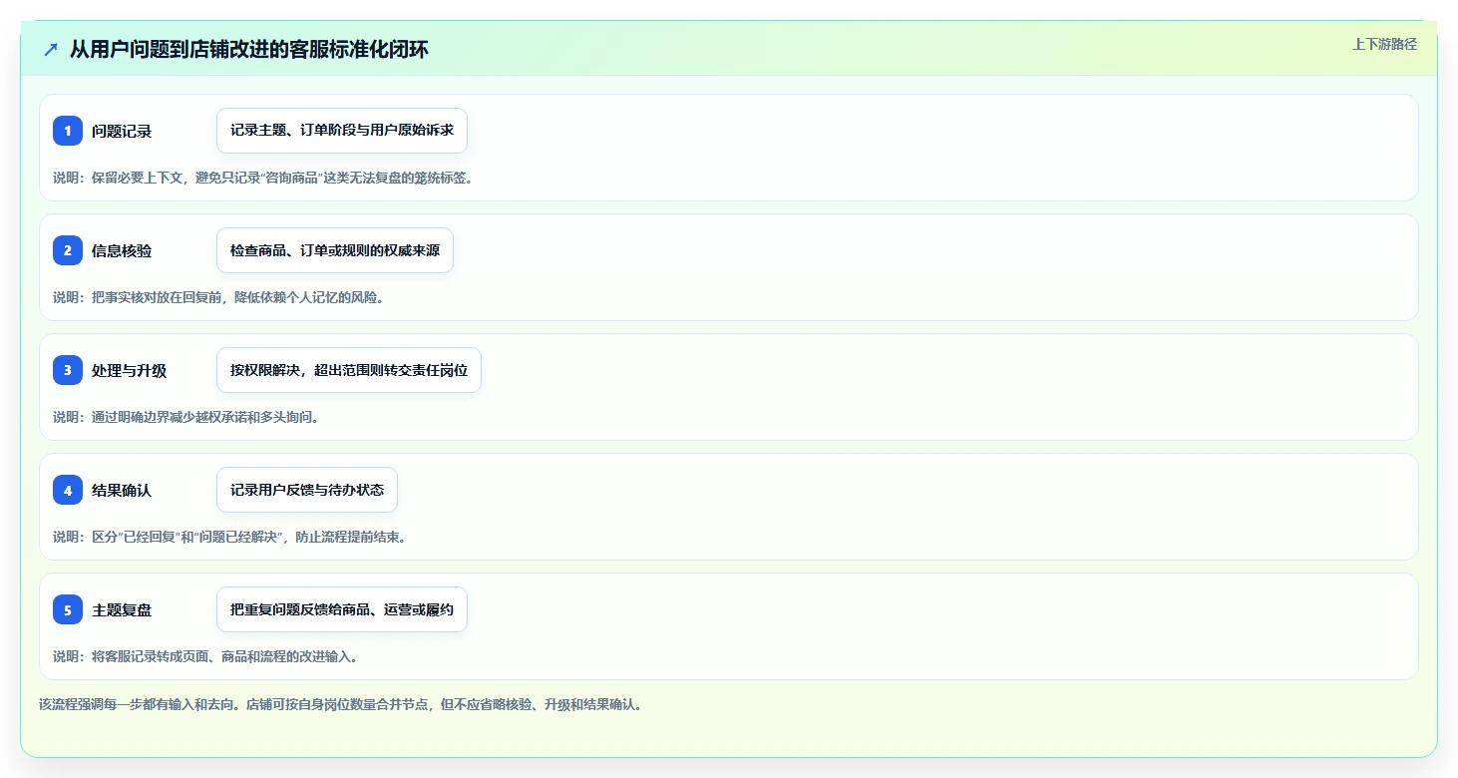Click the step 3 number badge
Viewport: 1458px width, 778px height.
(68, 370)
